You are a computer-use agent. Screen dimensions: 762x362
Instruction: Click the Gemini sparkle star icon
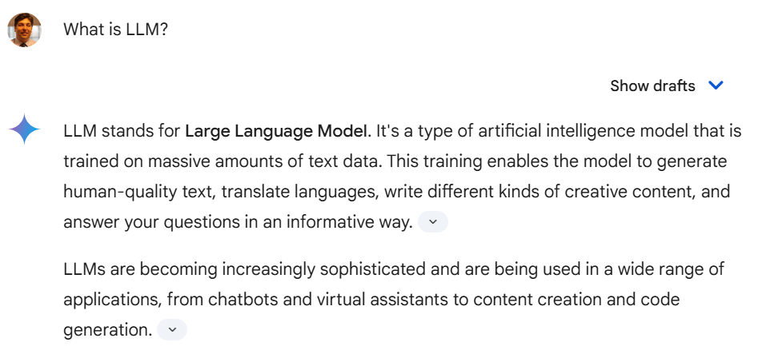(x=24, y=129)
